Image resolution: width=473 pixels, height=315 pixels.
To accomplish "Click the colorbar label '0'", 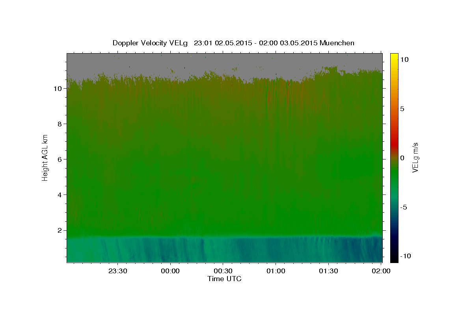I will tap(402, 158).
